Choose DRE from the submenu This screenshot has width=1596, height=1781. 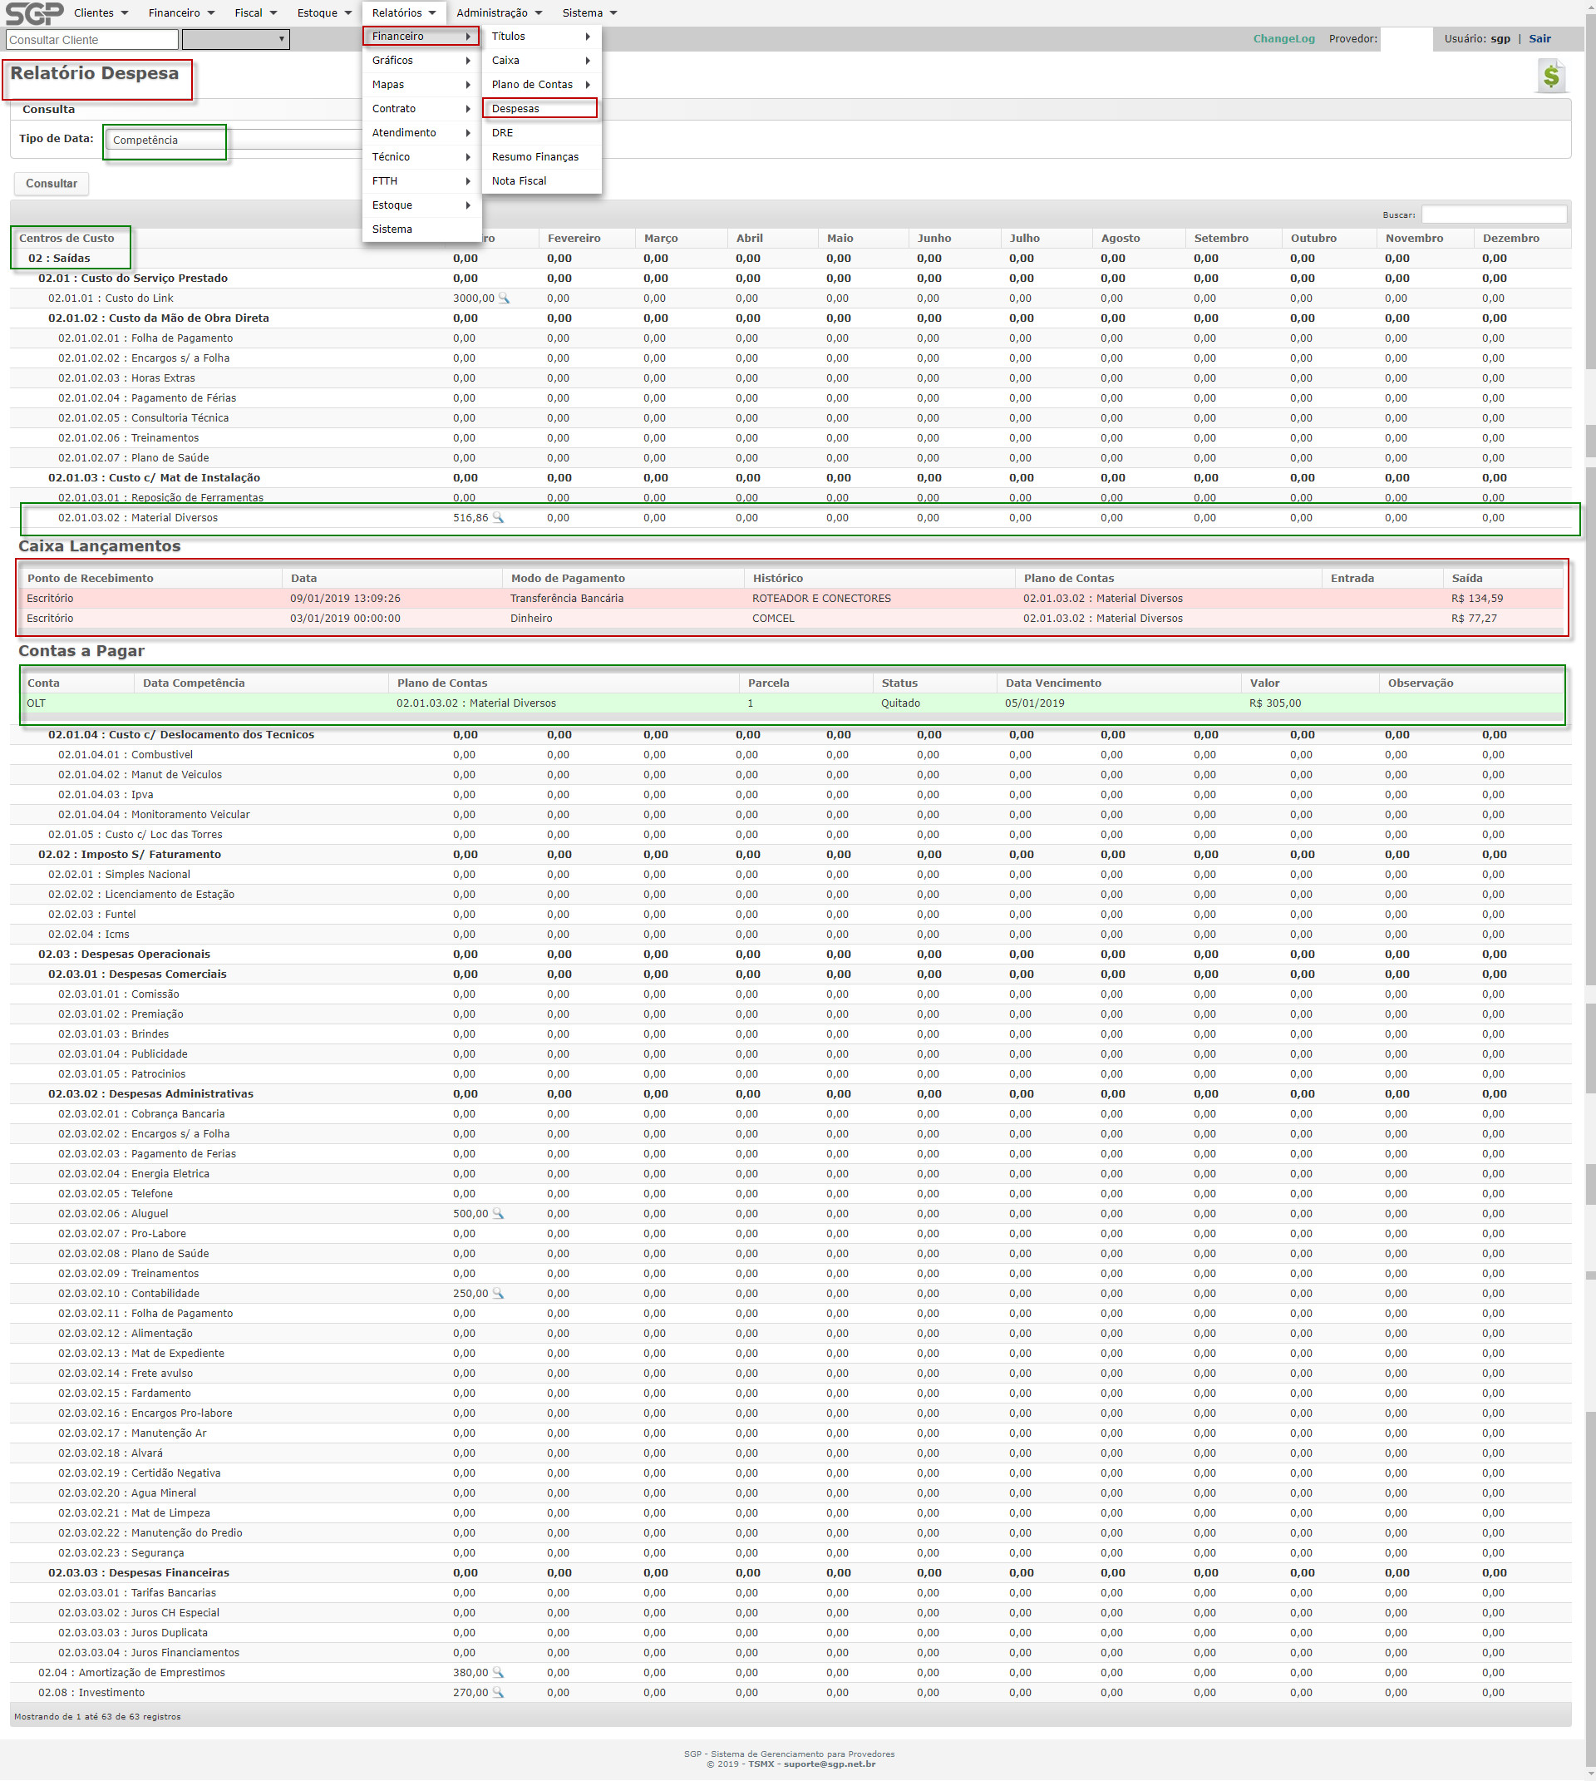click(x=502, y=132)
